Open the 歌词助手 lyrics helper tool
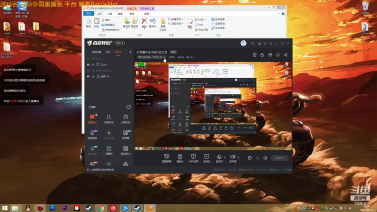 pyautogui.click(x=125, y=150)
